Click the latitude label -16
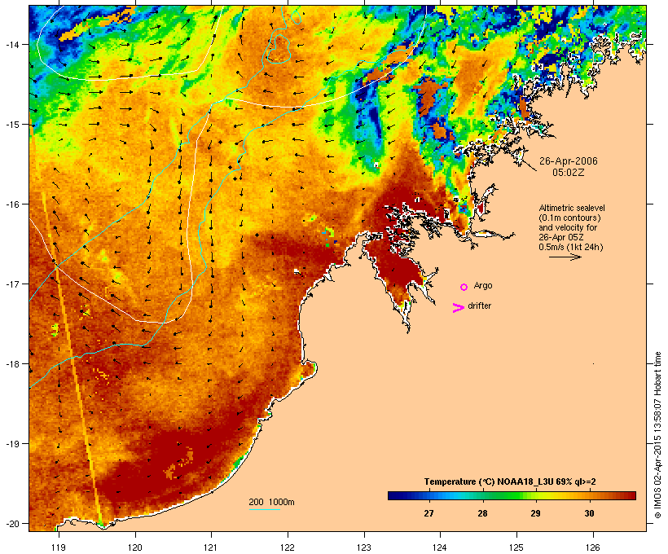 click(x=11, y=204)
